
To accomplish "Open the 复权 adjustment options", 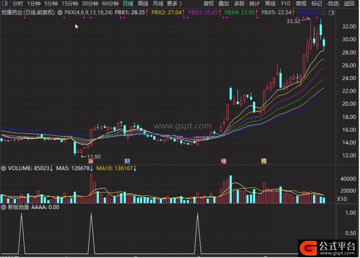I will tap(209, 4).
